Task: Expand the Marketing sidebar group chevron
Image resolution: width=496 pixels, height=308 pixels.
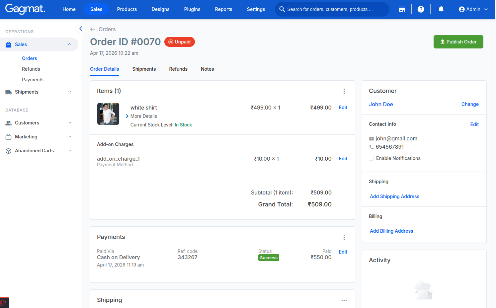Action: click(x=70, y=137)
